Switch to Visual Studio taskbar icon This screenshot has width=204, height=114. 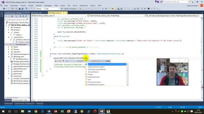click(102, 111)
